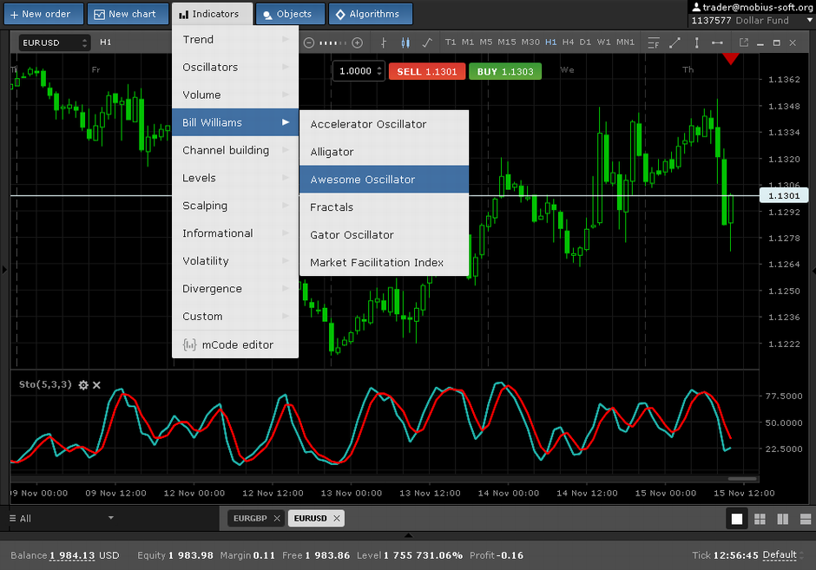
Task: Choose Fractals indicator
Action: pos(384,207)
